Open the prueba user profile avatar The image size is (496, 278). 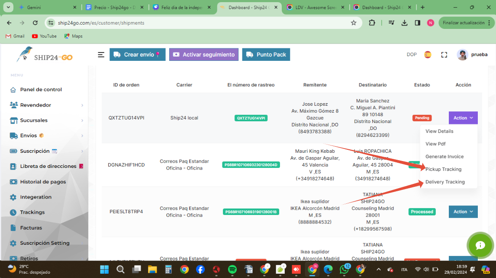(462, 54)
